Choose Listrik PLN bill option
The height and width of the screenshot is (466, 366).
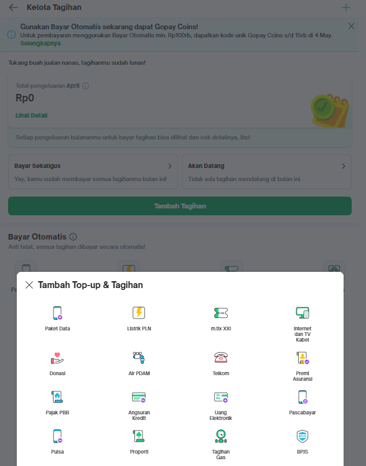pyautogui.click(x=139, y=313)
